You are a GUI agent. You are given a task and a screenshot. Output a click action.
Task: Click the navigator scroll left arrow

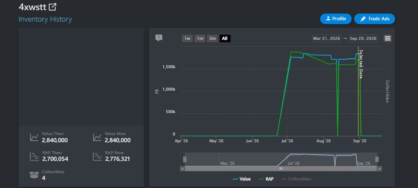(182, 169)
